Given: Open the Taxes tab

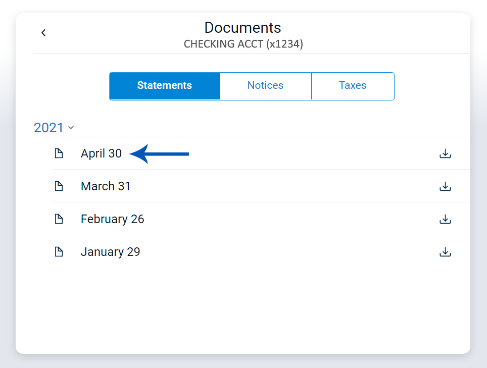Looking at the screenshot, I should point(353,86).
